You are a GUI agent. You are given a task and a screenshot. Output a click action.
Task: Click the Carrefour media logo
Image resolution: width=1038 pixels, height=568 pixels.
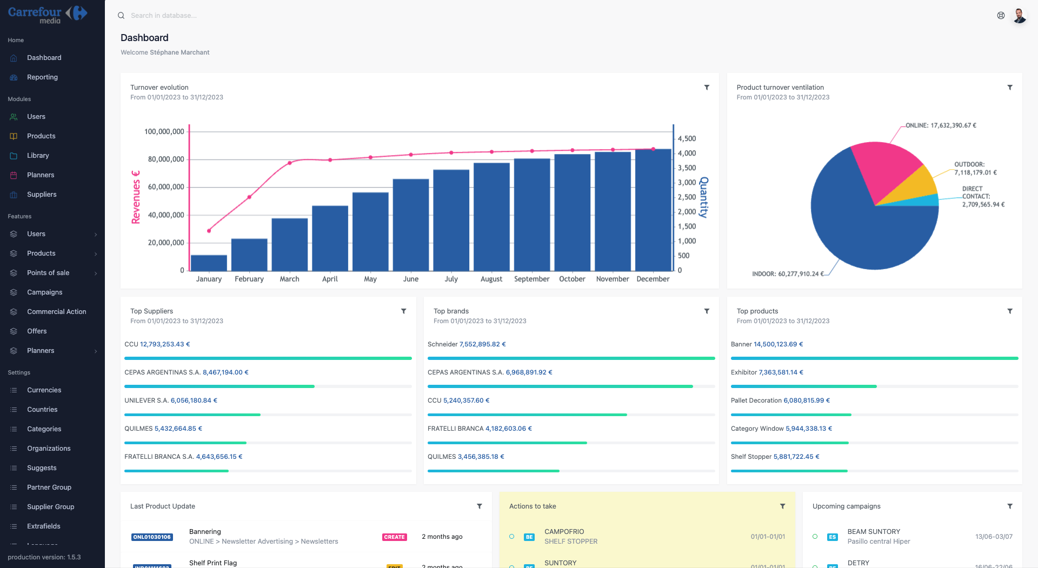(x=48, y=15)
